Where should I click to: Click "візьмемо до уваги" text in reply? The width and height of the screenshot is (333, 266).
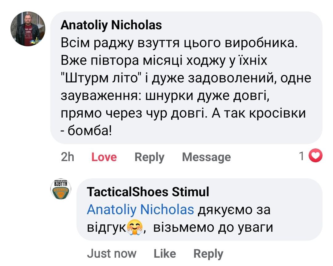213,228
